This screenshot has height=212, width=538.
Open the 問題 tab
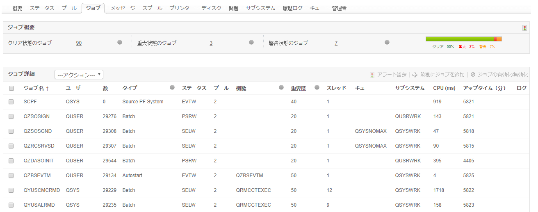pos(234,8)
